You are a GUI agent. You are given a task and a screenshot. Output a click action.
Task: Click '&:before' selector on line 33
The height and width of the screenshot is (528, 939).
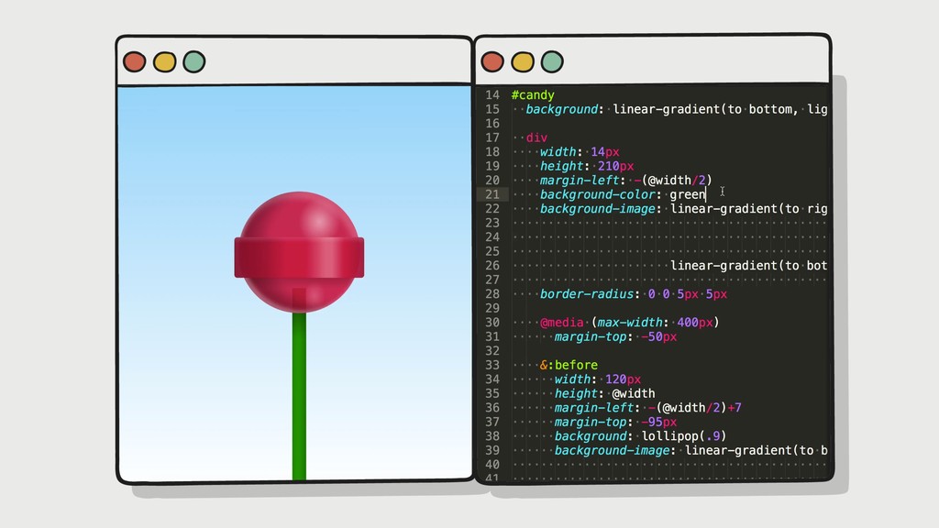coord(569,365)
